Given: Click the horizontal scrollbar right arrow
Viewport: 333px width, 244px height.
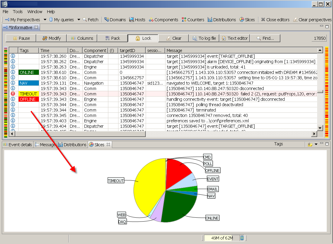Looking at the screenshot, I should (x=314, y=134).
